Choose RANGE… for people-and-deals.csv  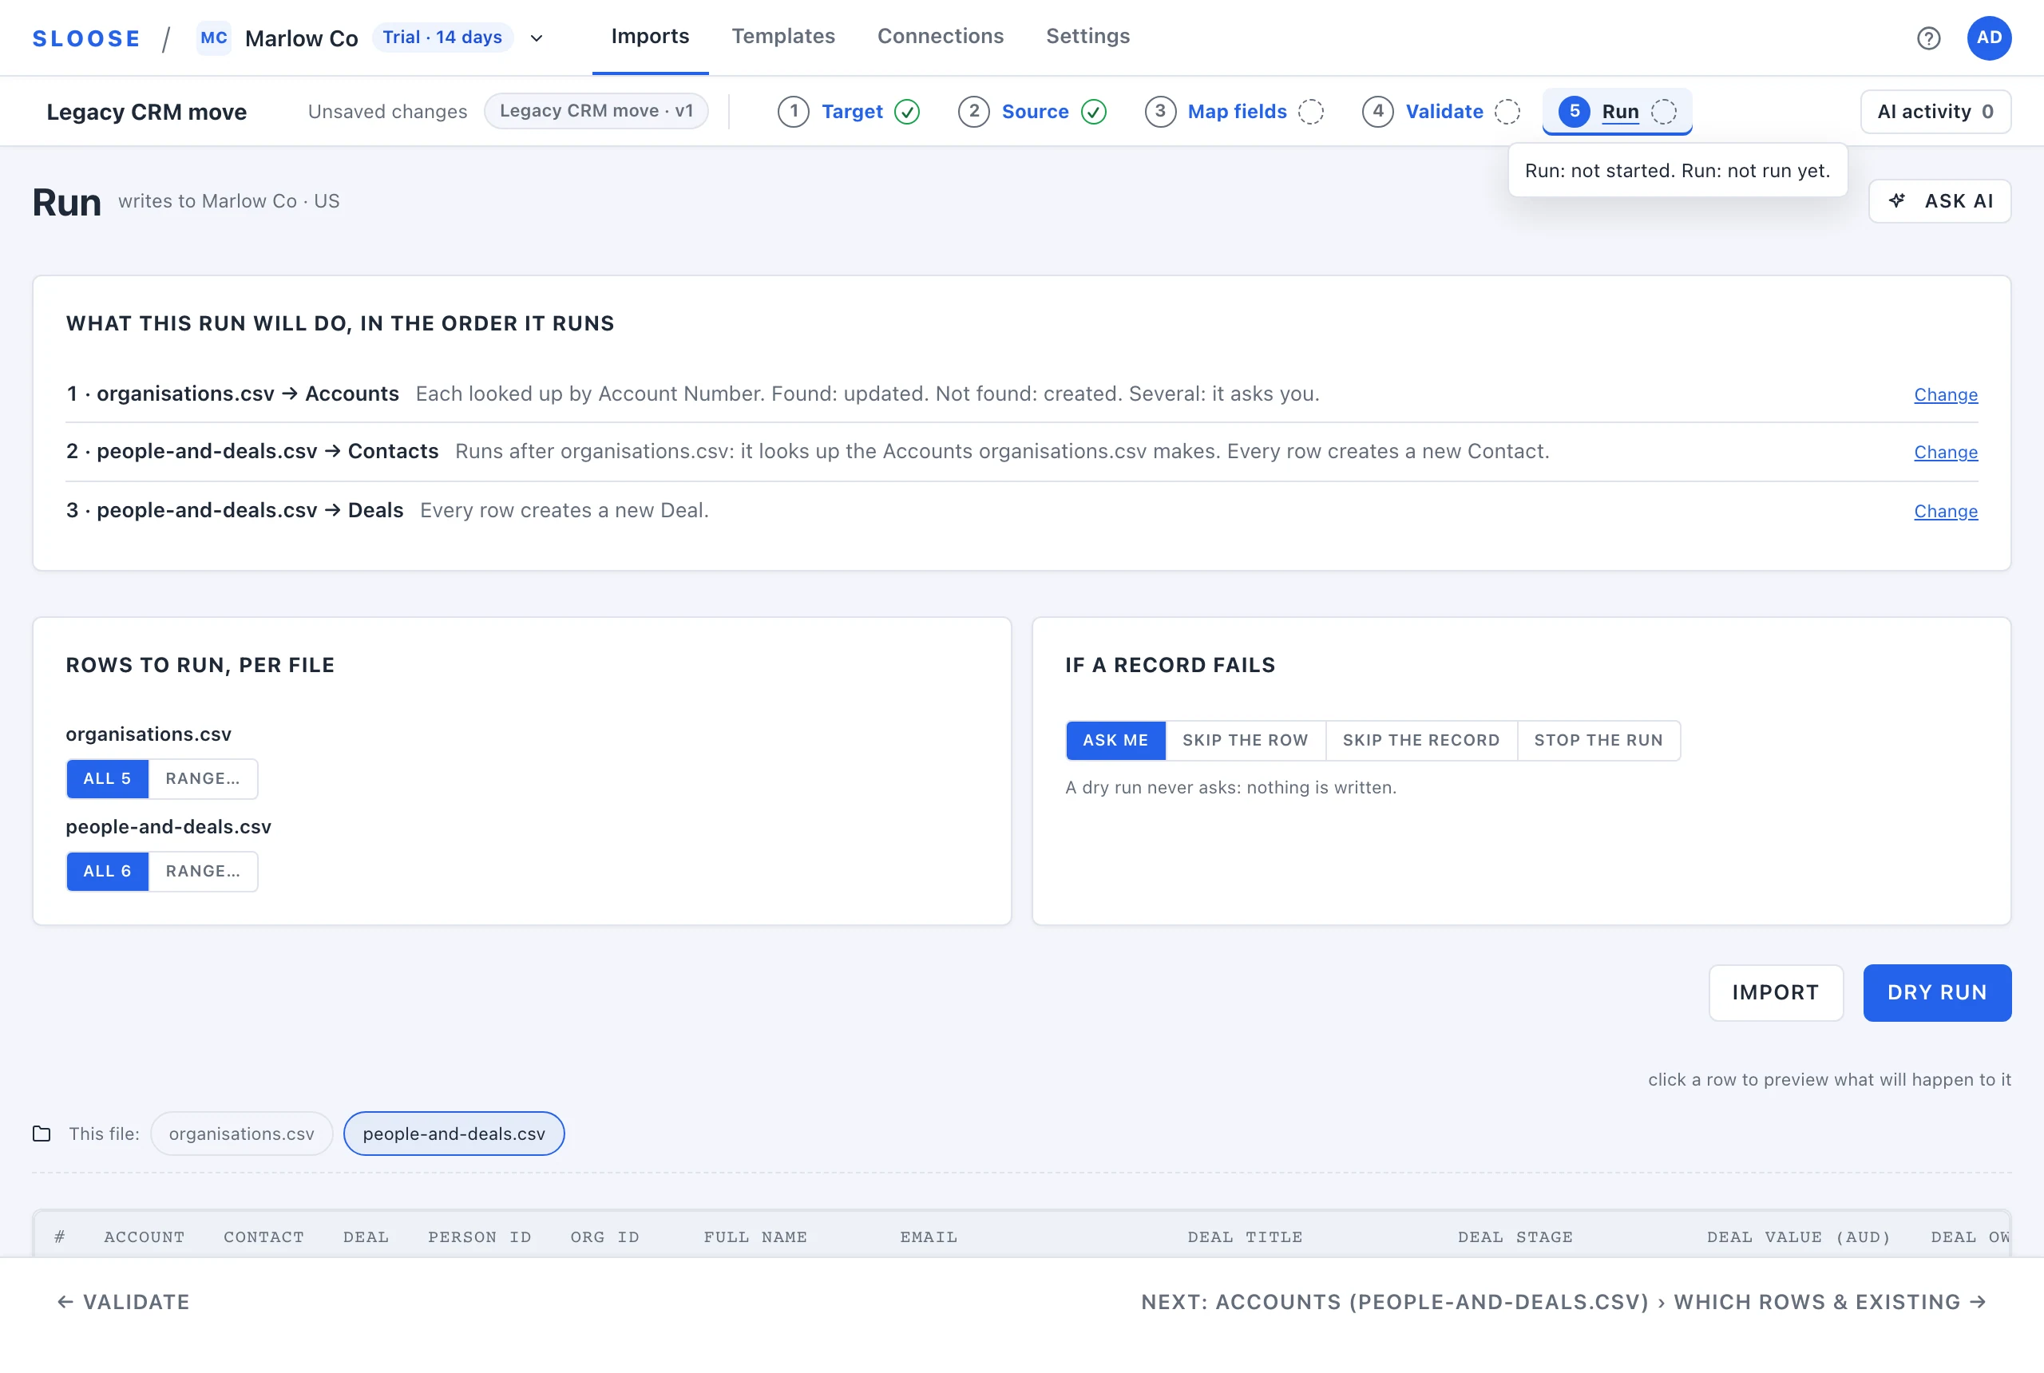click(203, 871)
